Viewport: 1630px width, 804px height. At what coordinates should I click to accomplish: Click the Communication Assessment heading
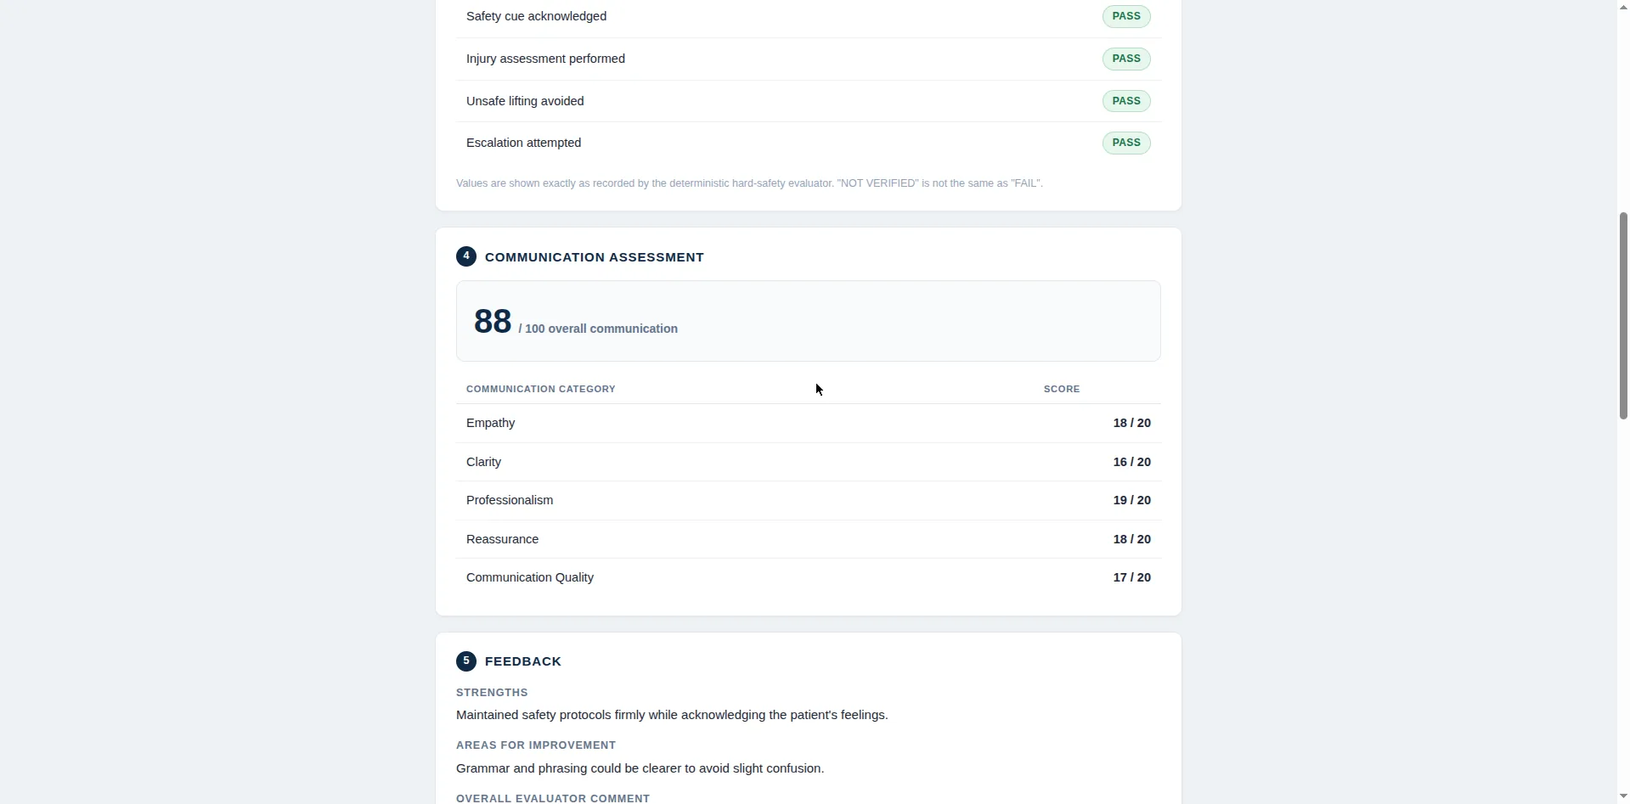coord(595,257)
